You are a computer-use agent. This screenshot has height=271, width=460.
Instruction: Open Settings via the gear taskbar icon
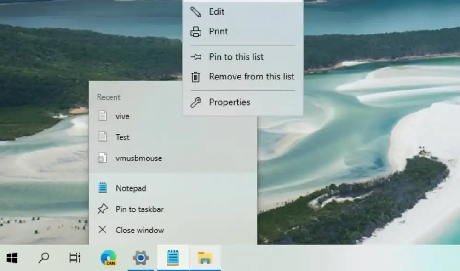pyautogui.click(x=141, y=258)
